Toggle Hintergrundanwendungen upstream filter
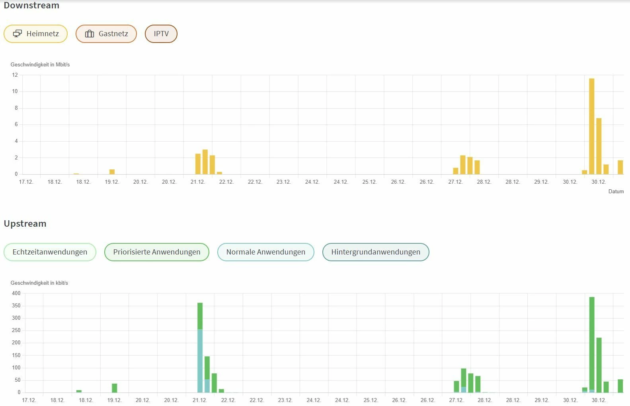630x406 pixels. point(376,252)
